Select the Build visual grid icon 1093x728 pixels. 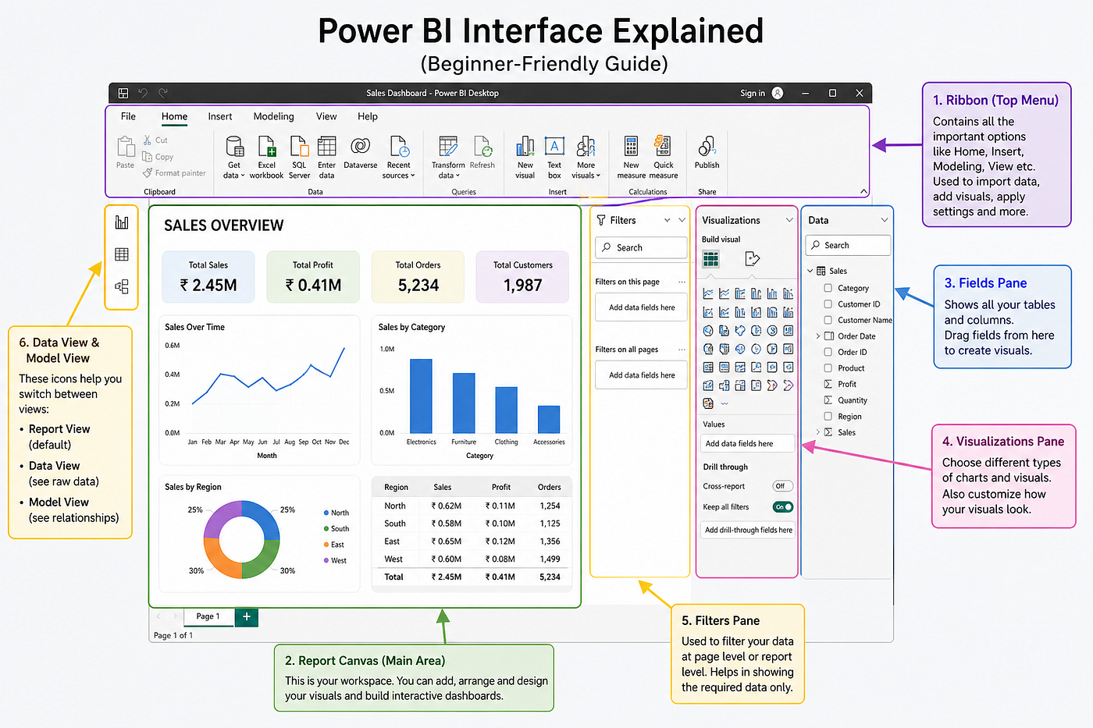(710, 259)
